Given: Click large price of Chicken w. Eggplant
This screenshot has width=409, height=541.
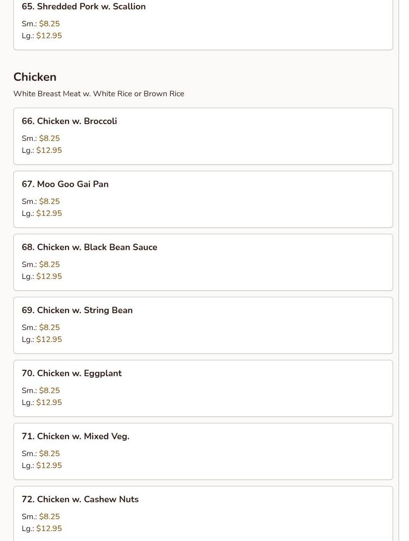Looking at the screenshot, I should 49,403.
